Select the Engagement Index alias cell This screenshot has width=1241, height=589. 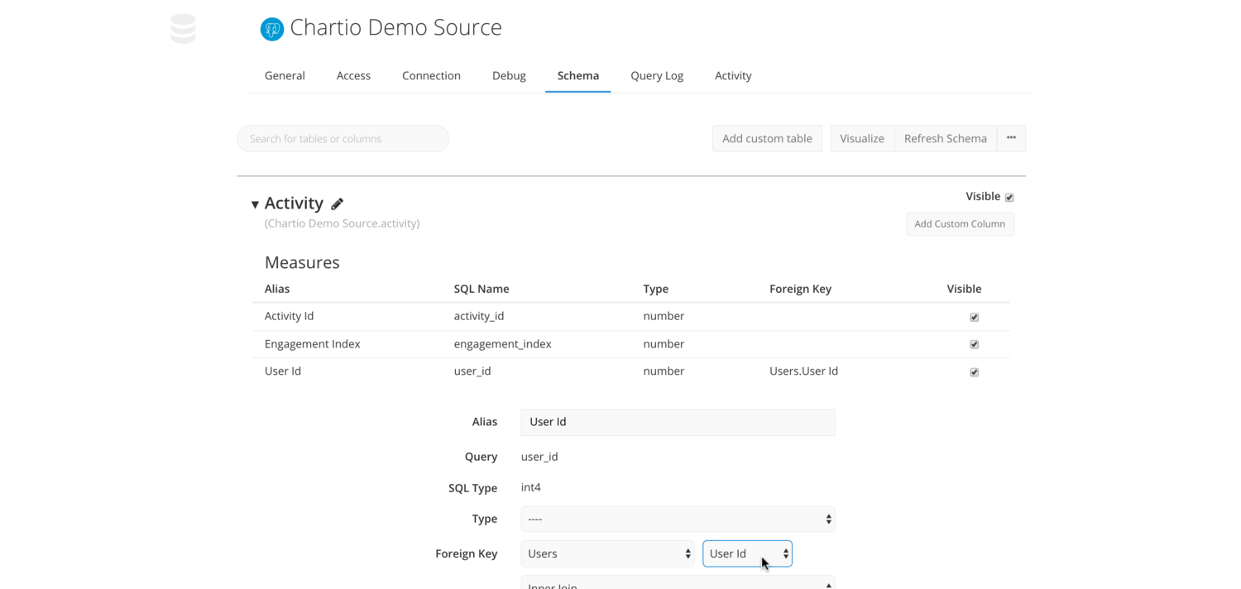click(x=312, y=344)
